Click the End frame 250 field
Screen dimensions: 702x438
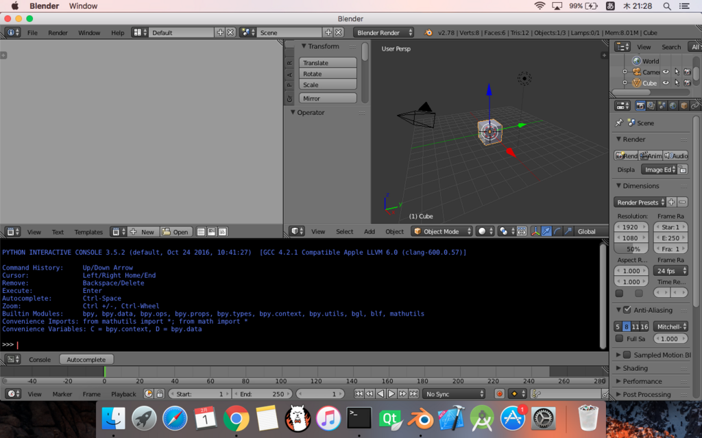point(263,394)
